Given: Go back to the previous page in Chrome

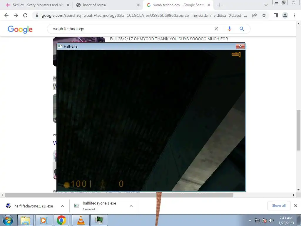Looking at the screenshot, I should click(x=6, y=15).
